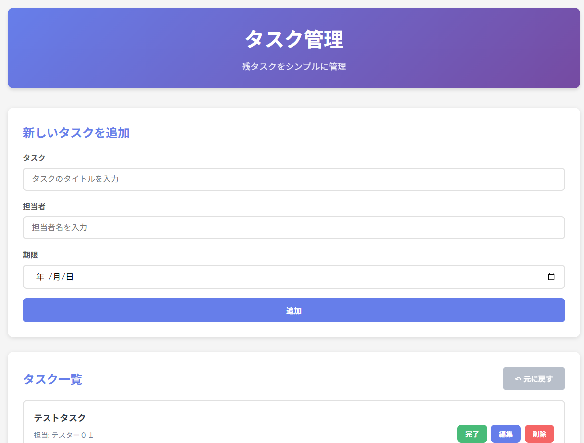Click the タスク field label
Image resolution: width=584 pixels, height=443 pixels.
click(x=34, y=158)
